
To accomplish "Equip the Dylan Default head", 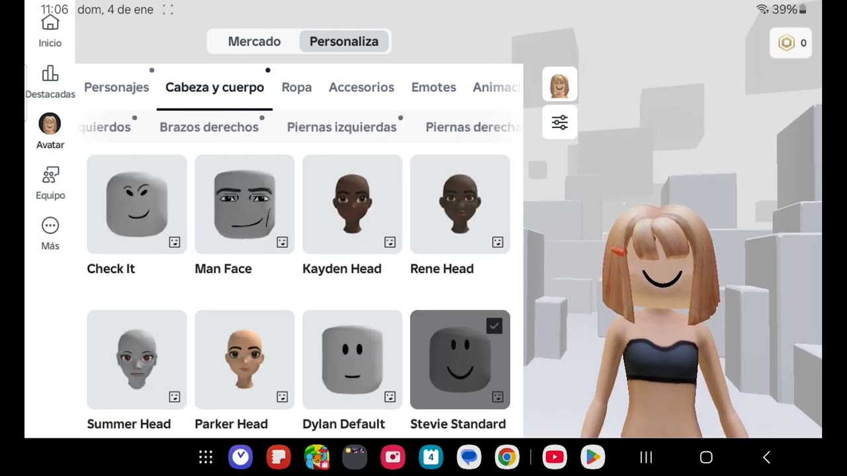I will coord(353,360).
